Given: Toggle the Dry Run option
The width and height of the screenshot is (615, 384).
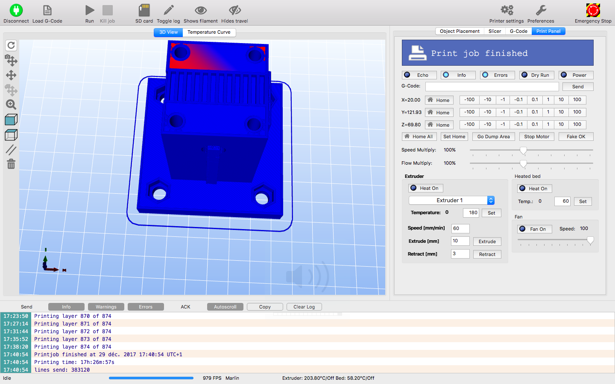Looking at the screenshot, I should pos(537,75).
